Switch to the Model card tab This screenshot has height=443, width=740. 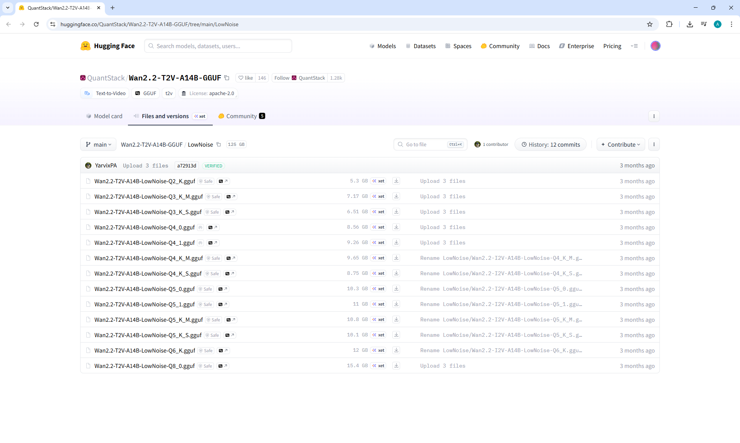(104, 116)
